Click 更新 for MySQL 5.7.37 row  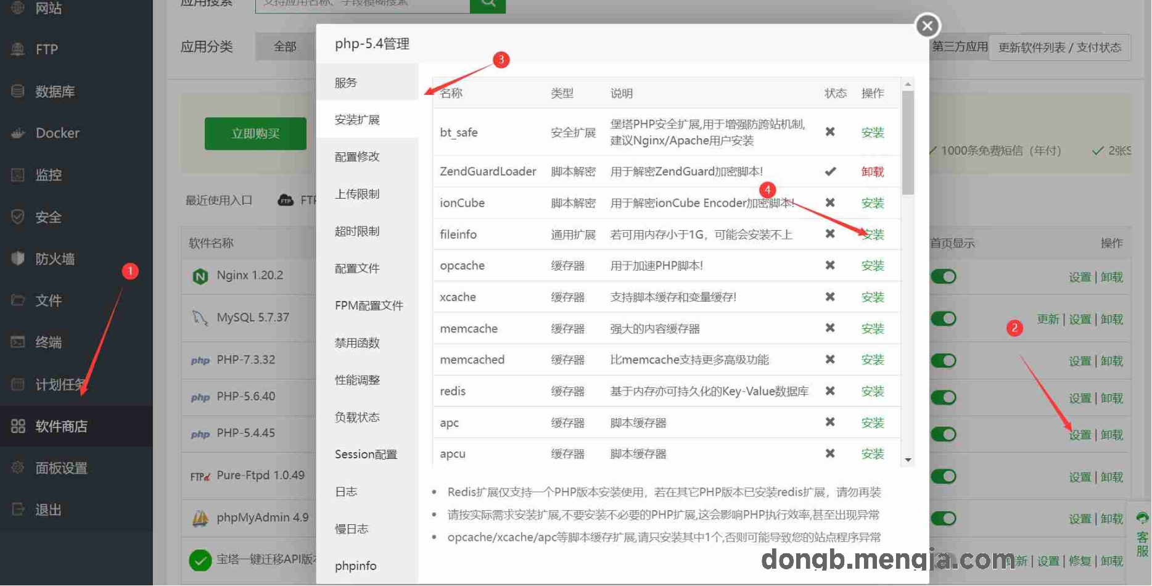1048,319
